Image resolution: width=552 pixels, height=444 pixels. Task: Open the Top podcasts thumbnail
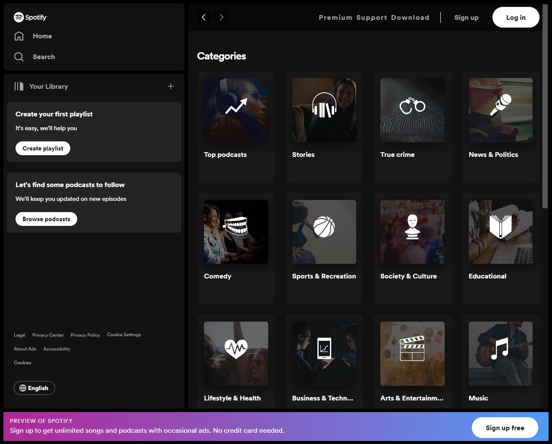click(236, 110)
